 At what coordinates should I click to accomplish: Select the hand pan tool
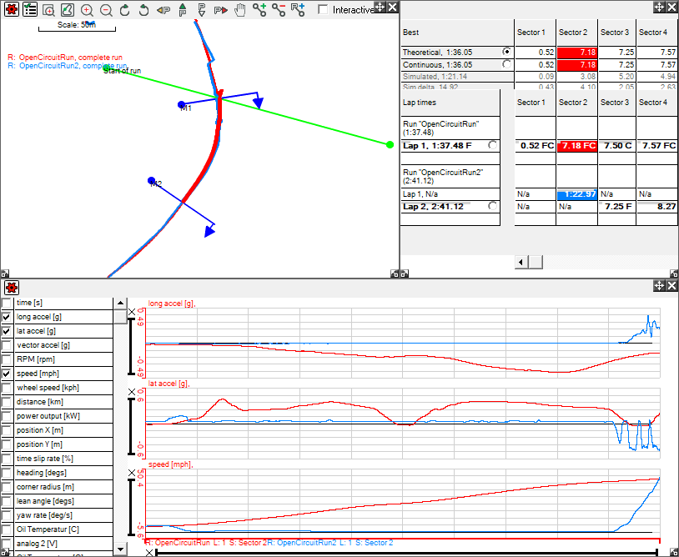240,10
